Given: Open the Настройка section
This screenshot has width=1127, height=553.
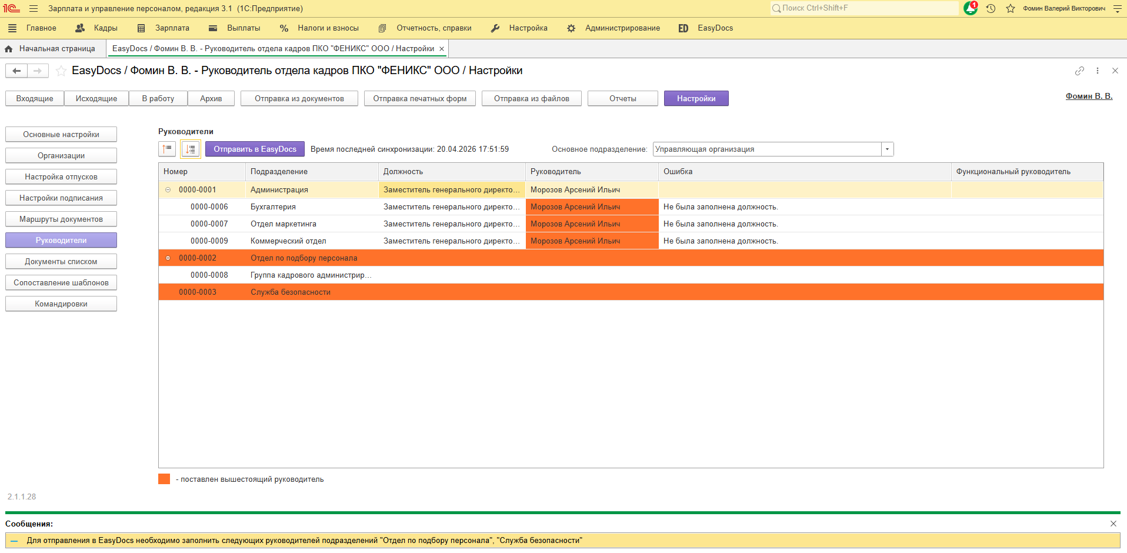Looking at the screenshot, I should 528,28.
